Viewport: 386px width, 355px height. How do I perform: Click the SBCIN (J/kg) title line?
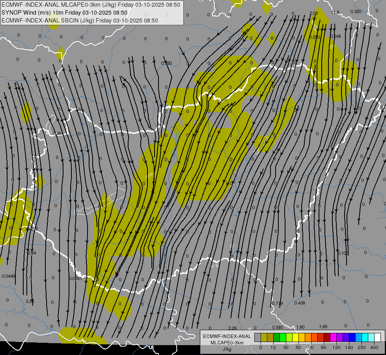(x=80, y=21)
